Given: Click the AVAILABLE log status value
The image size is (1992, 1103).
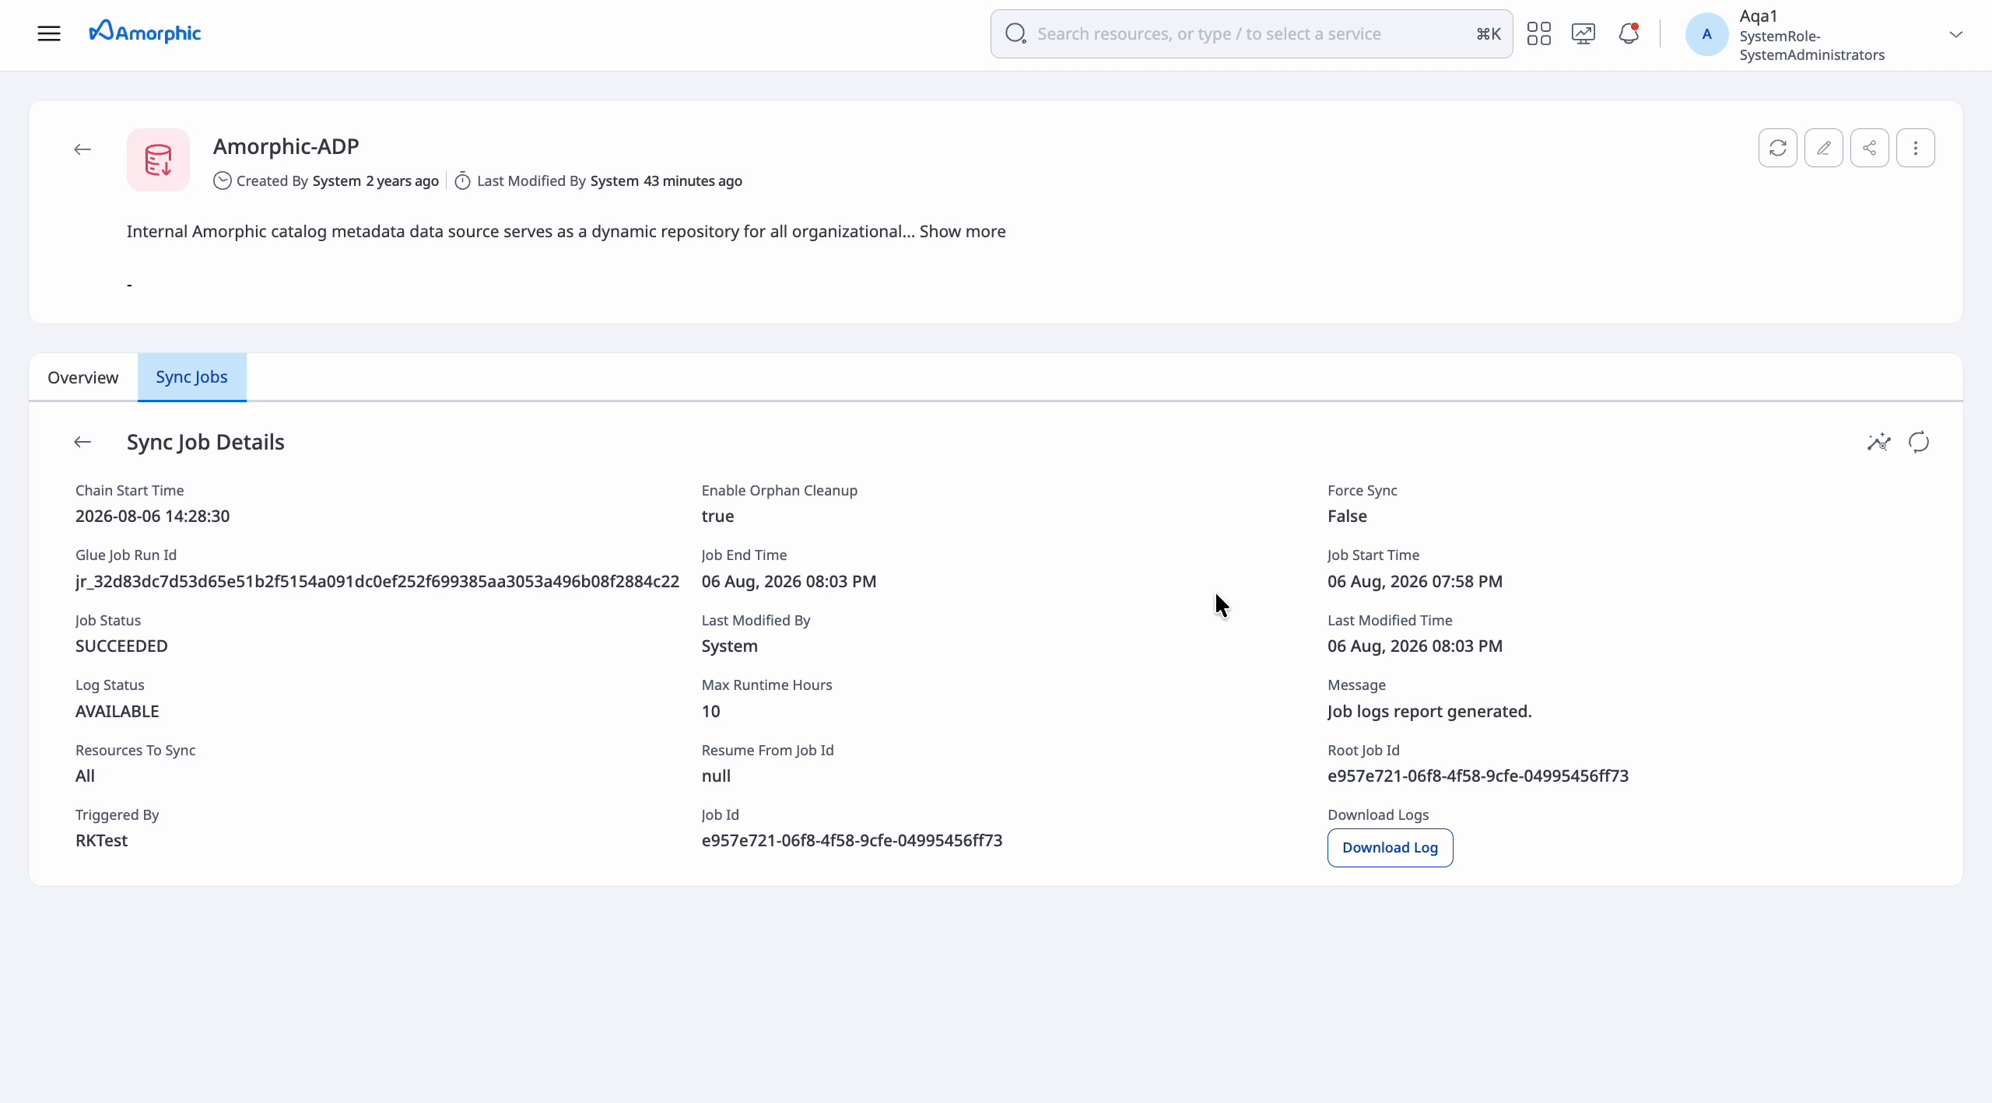Looking at the screenshot, I should [x=117, y=712].
